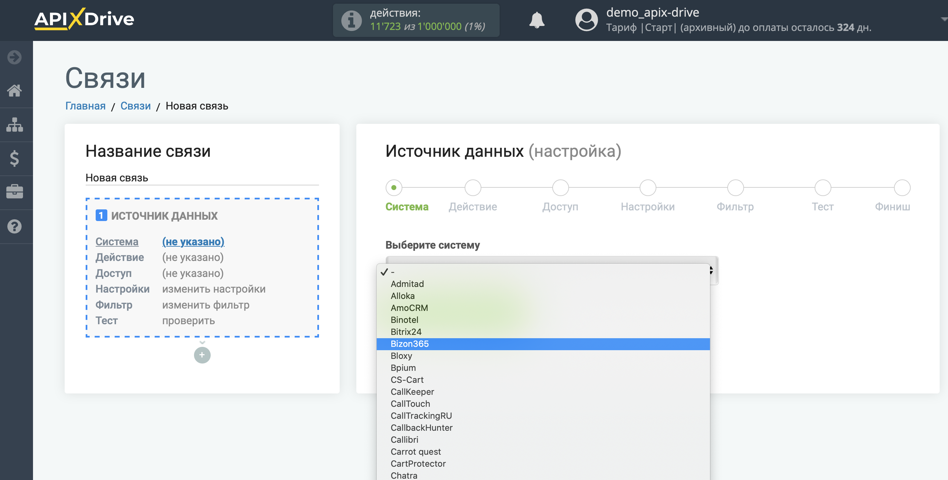Image resolution: width=948 pixels, height=480 pixels.
Task: Choose CallTrackingRU from the list
Action: (543, 416)
